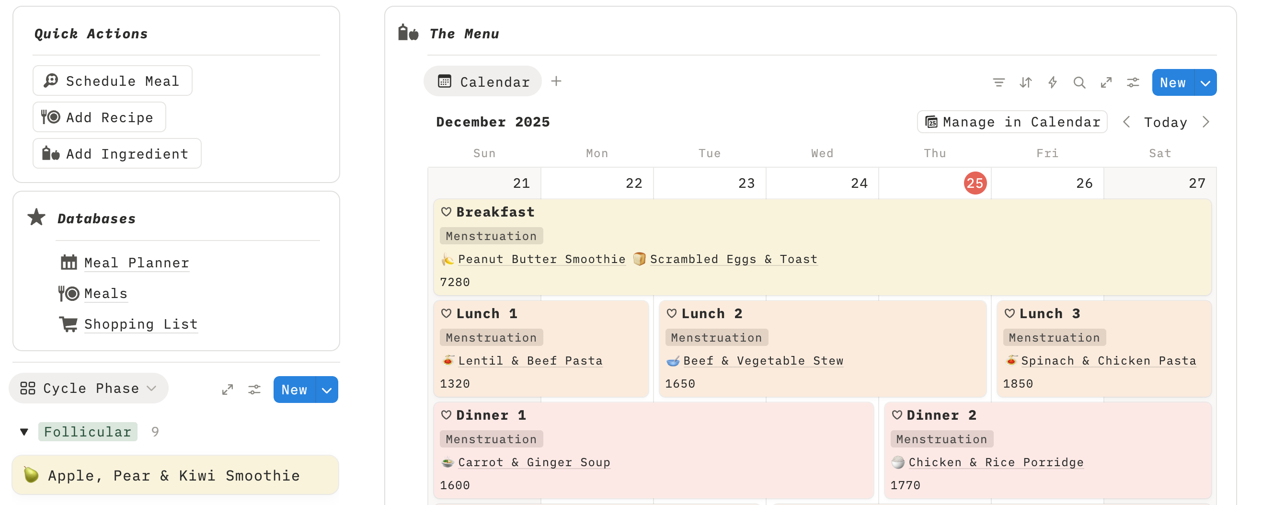Open the Beef & Vegetable Stew recipe link
The height and width of the screenshot is (505, 1262).
[763, 360]
